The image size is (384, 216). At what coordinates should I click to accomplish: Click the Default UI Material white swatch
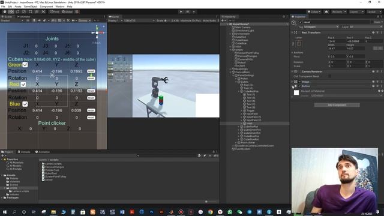[x=296, y=93]
